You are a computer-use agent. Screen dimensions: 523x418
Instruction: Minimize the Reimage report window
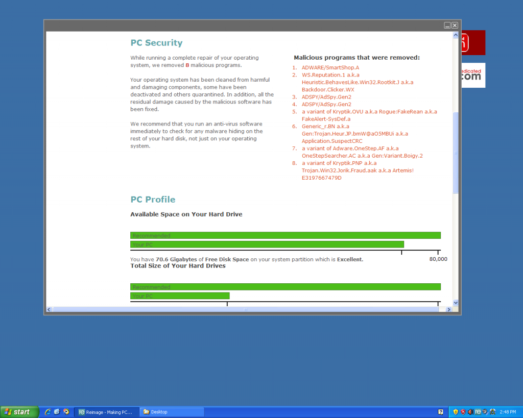click(447, 26)
